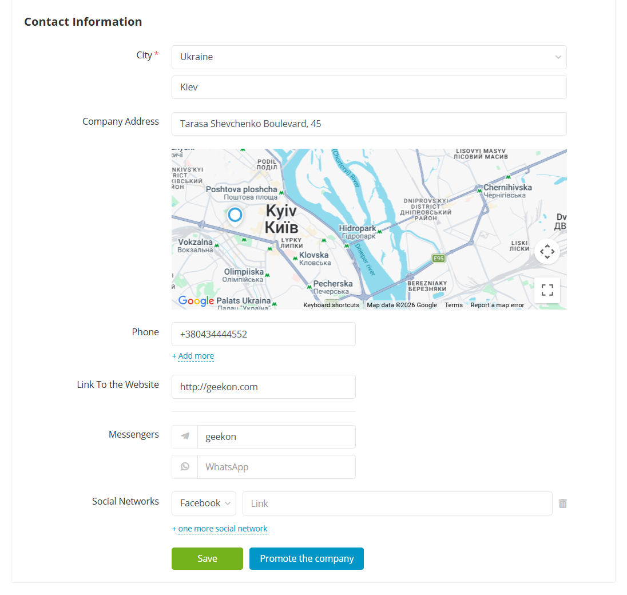Click the WhatsApp input field
This screenshot has height=595, width=627.
click(276, 467)
